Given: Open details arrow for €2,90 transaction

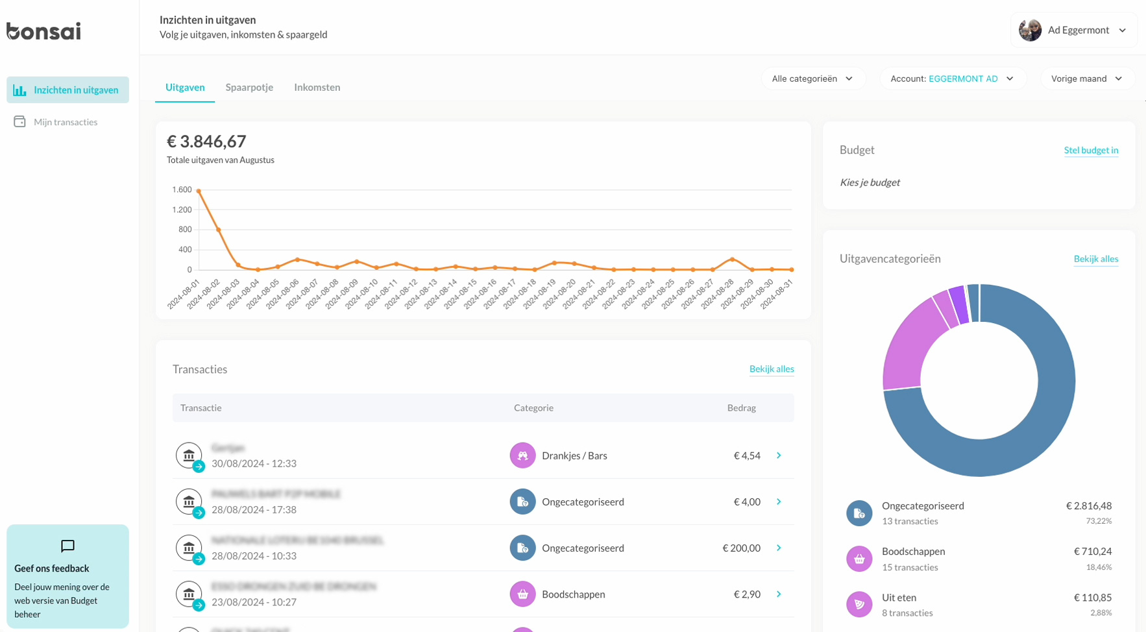Looking at the screenshot, I should coord(779,594).
